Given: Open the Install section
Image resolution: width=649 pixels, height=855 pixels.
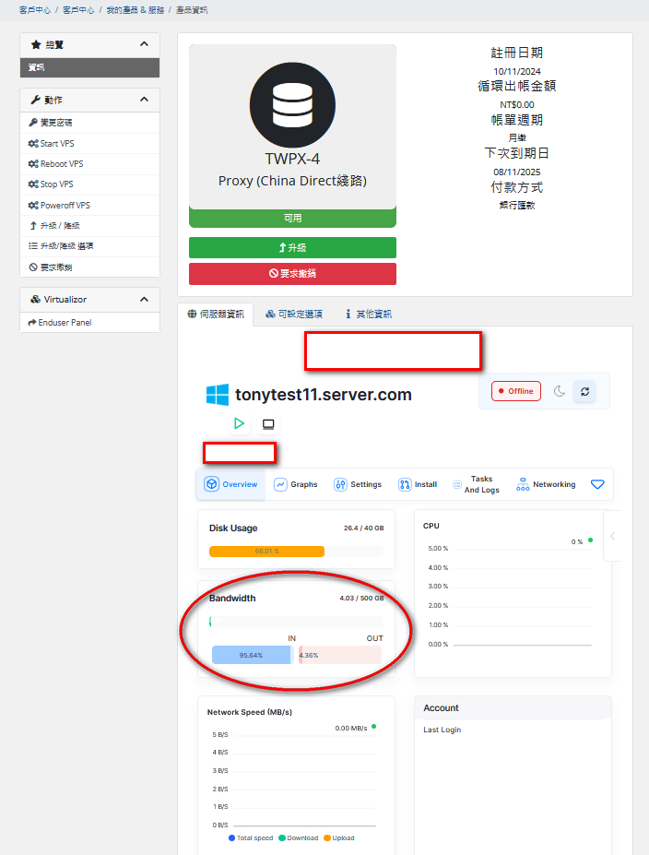Looking at the screenshot, I should coord(418,484).
